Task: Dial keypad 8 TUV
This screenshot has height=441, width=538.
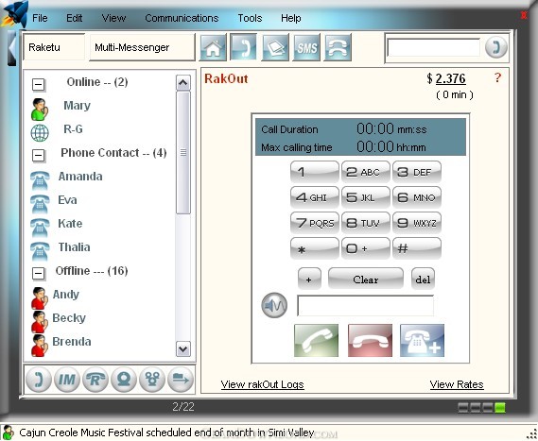Action: tap(365, 223)
